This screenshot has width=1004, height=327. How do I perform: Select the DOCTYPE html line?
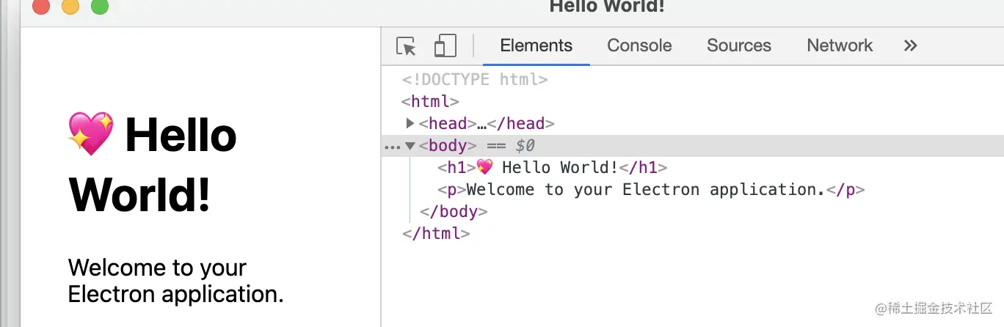coord(475,79)
